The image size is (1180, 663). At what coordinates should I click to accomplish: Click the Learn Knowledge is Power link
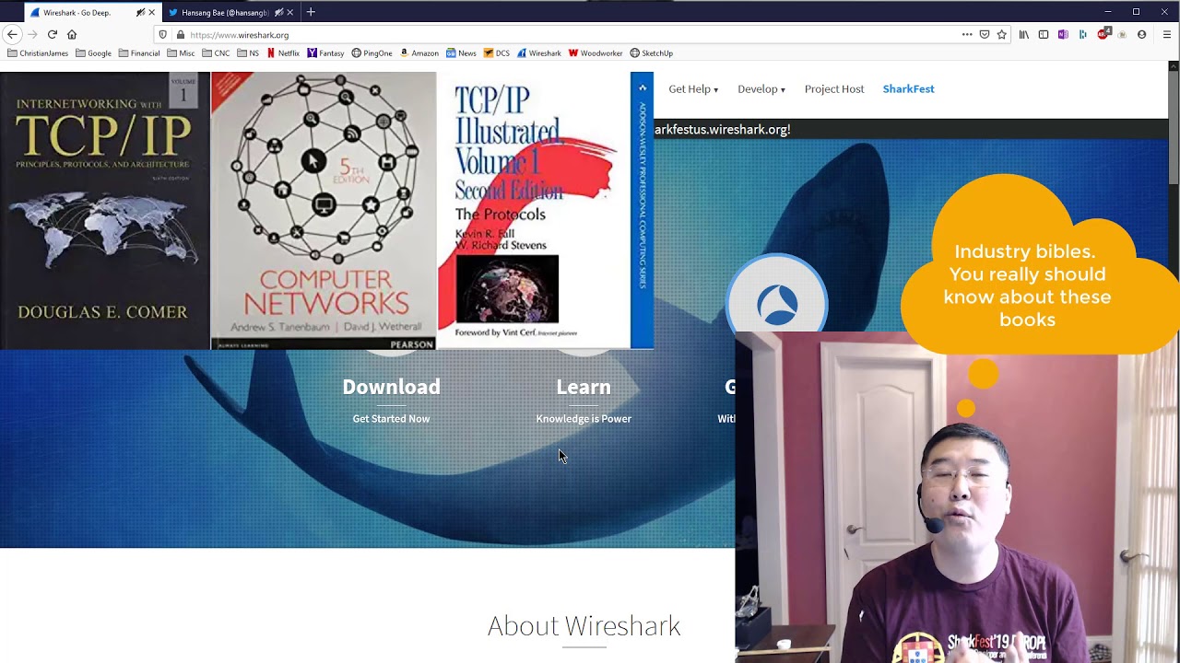584,400
